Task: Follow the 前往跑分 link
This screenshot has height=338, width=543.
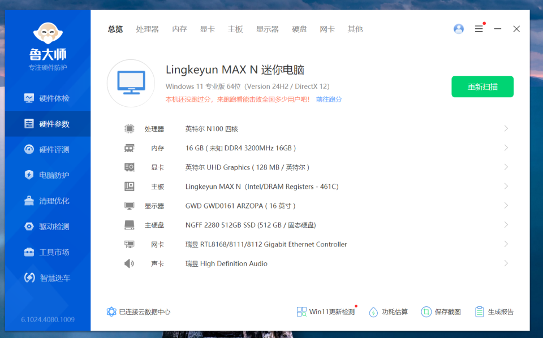Action: pyautogui.click(x=329, y=99)
